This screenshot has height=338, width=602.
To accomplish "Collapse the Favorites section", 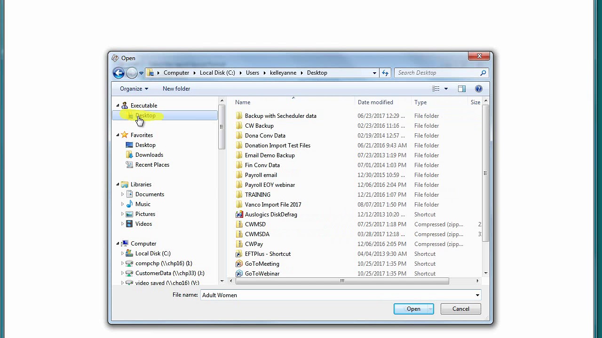I will click(118, 135).
